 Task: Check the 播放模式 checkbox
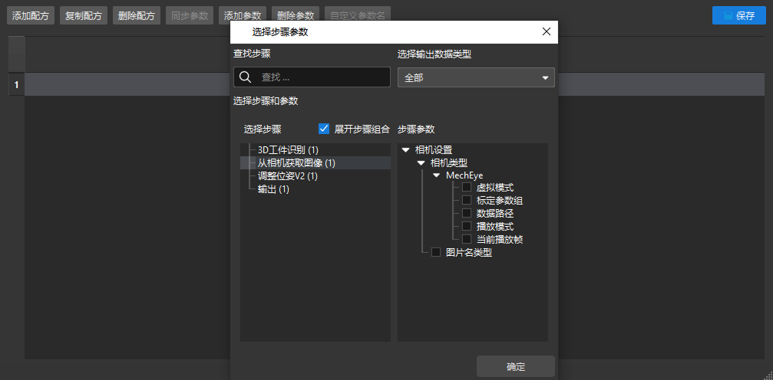tap(467, 227)
